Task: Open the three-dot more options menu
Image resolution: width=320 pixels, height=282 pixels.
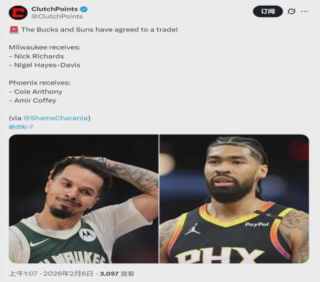Action: pyautogui.click(x=304, y=12)
